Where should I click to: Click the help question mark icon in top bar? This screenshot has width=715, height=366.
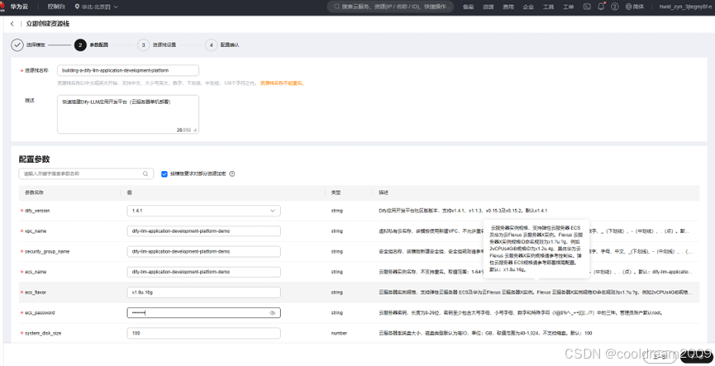coord(615,7)
